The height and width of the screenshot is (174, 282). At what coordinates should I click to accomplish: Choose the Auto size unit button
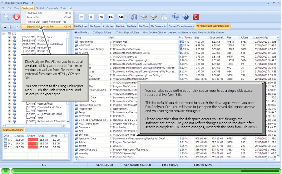point(82,16)
